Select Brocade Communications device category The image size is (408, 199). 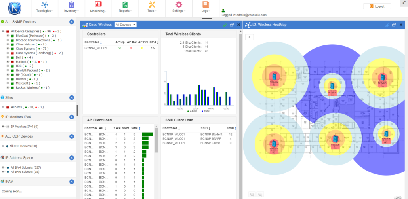click(38, 40)
